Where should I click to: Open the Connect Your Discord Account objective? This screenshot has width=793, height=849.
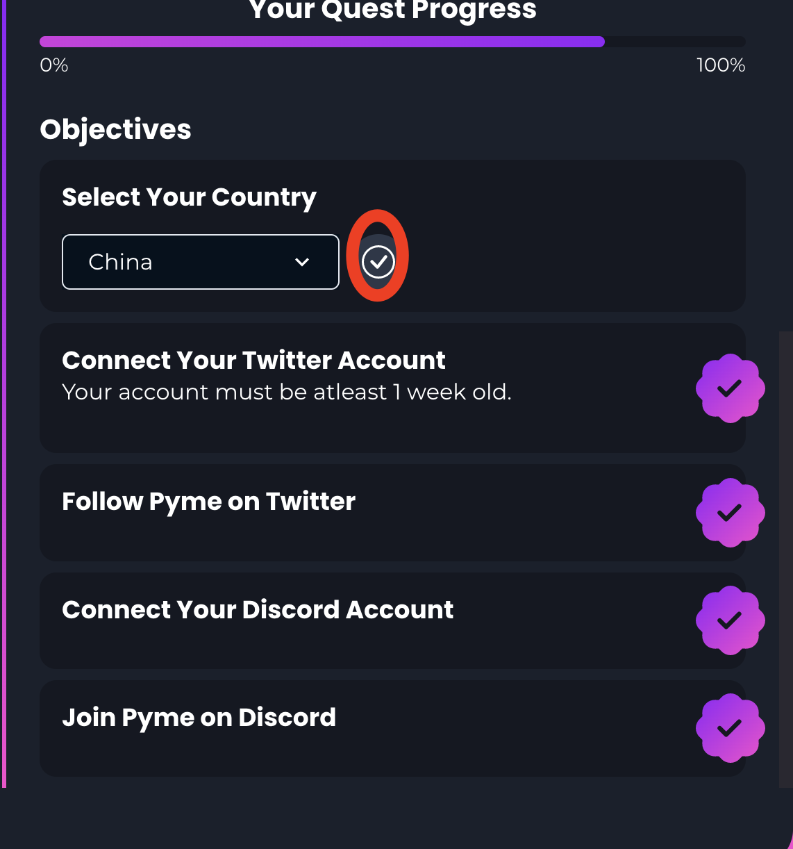coord(258,610)
